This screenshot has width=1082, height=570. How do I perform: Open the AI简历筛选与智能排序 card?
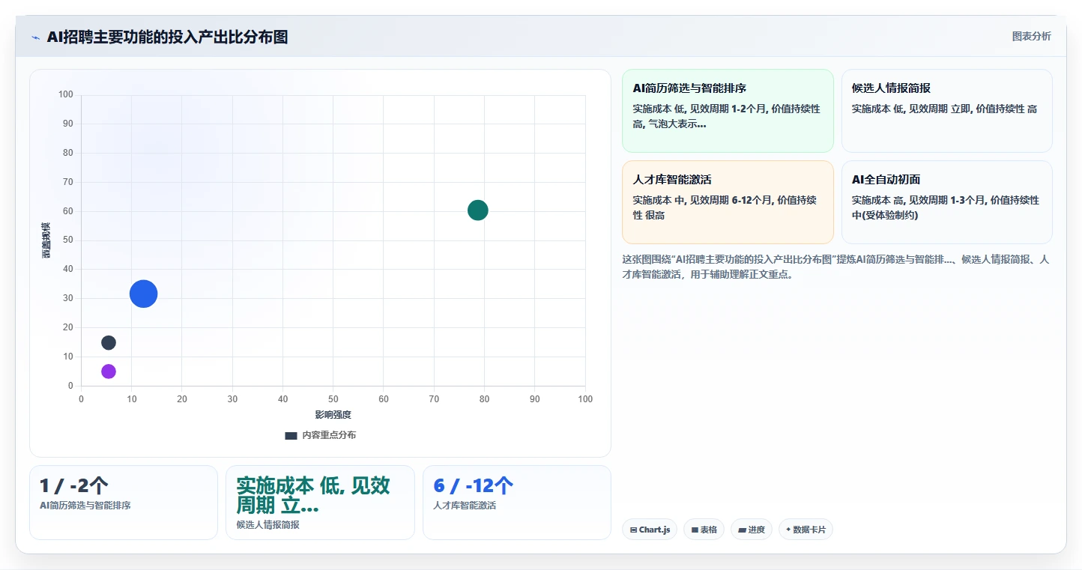pos(728,111)
